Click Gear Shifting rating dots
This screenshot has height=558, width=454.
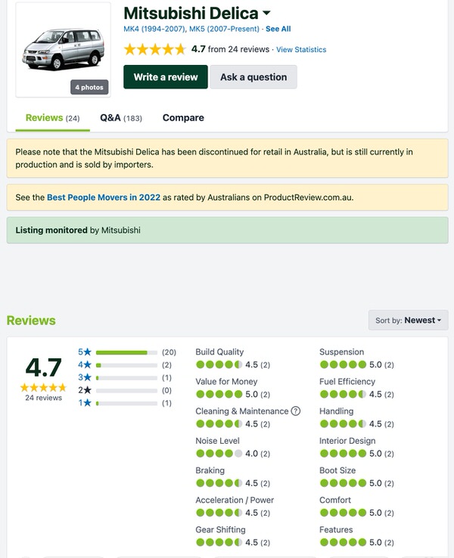(219, 542)
